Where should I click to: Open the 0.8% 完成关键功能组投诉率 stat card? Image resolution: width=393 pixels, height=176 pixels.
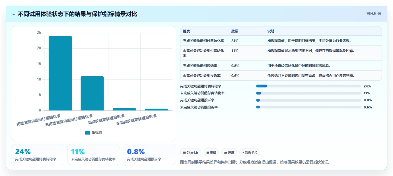coord(149,154)
